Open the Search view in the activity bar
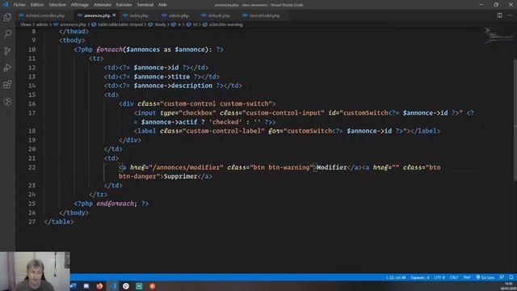 click(x=7, y=34)
